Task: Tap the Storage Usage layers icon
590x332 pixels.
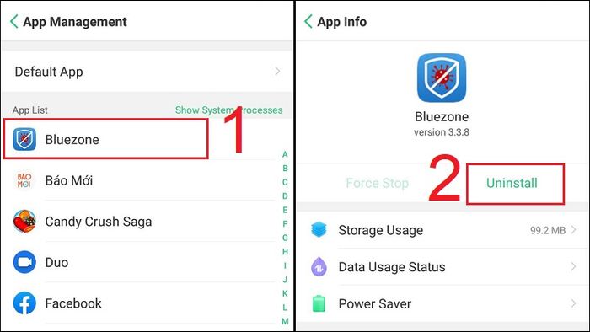Action: coord(319,230)
